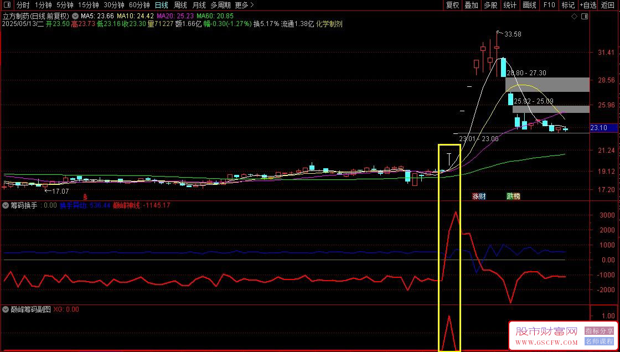Click the 跌榜 tag on chart

514,196
